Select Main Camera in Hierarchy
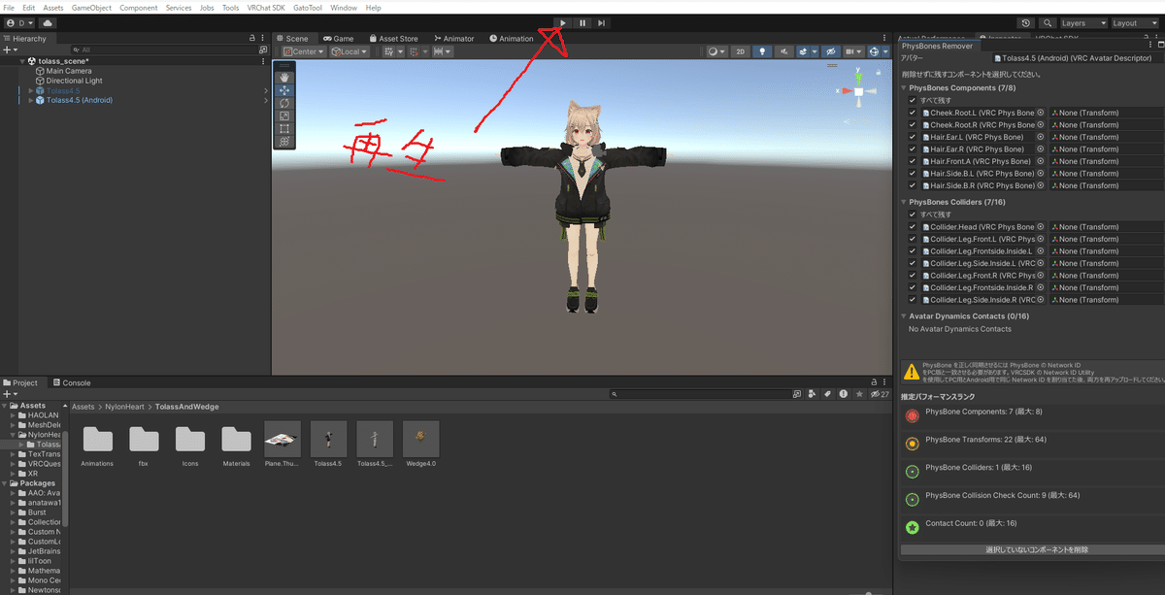The image size is (1165, 595). (x=68, y=71)
